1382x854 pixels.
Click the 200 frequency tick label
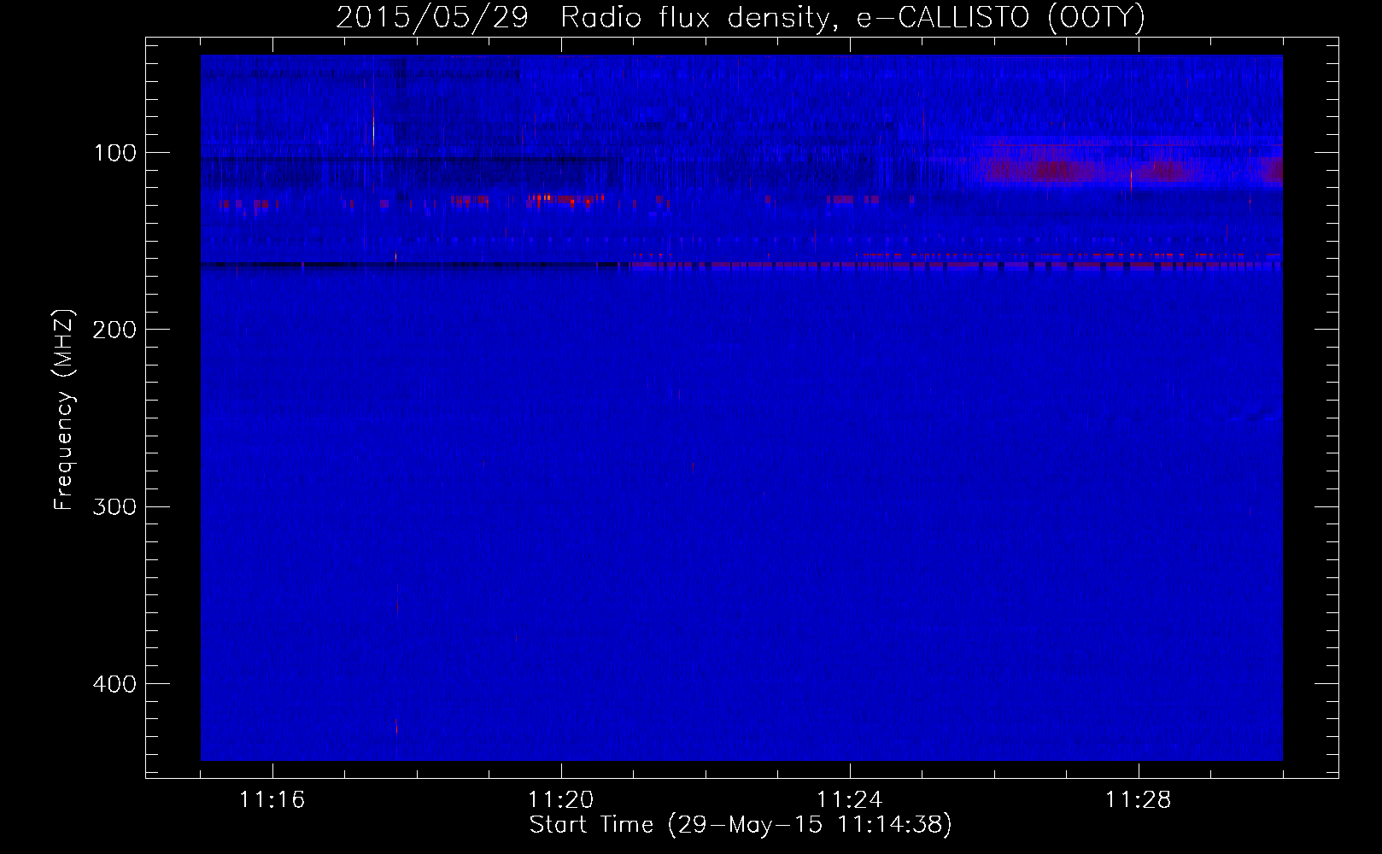(114, 330)
